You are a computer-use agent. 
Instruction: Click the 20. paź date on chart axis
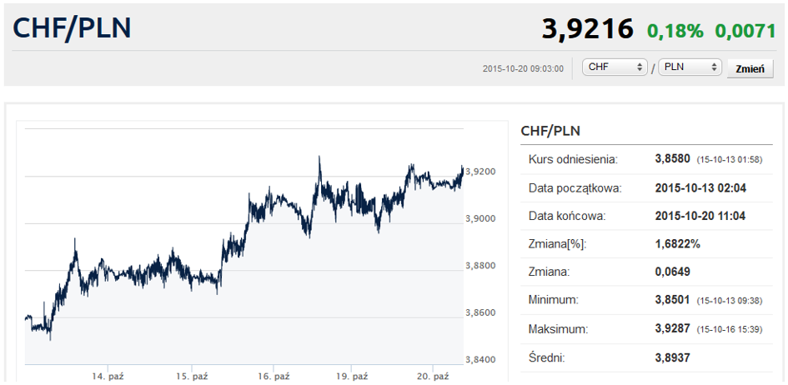point(433,377)
